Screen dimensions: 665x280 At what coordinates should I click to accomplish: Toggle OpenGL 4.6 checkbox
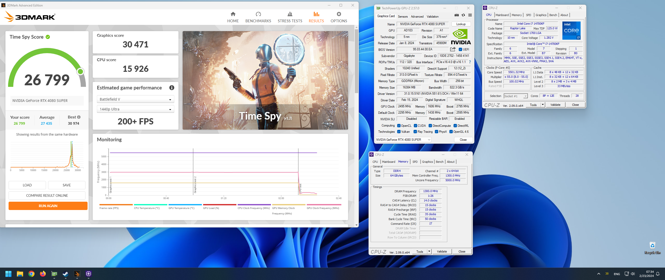click(x=451, y=132)
